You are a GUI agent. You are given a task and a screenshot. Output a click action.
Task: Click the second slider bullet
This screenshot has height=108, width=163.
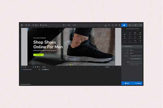pos(72,65)
